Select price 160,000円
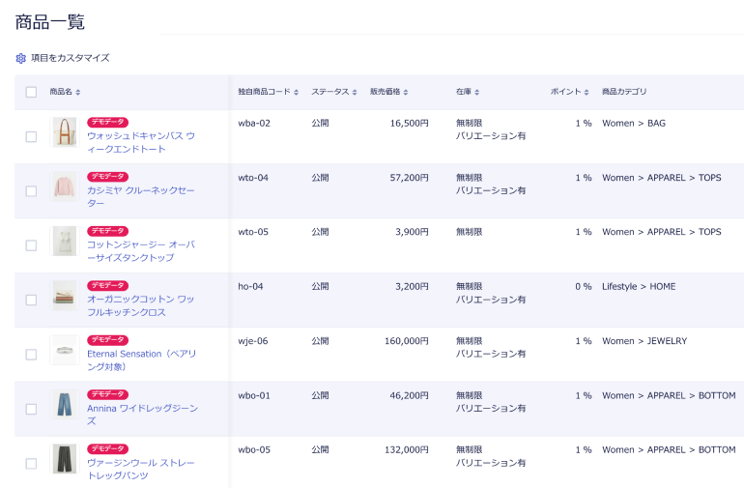The height and width of the screenshot is (488, 744). (x=406, y=341)
